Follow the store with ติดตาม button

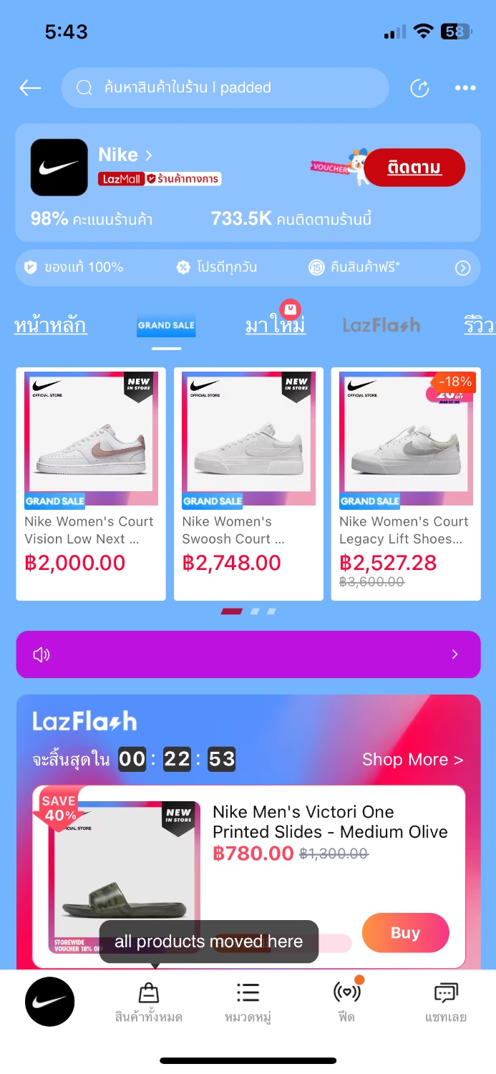click(x=414, y=168)
